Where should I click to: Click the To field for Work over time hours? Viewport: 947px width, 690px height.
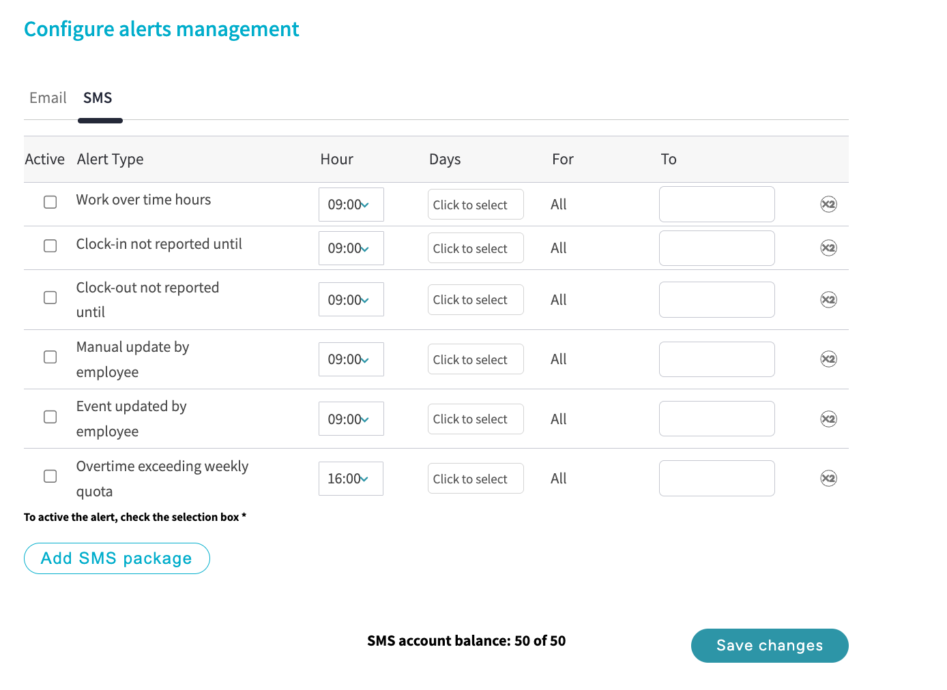(716, 205)
